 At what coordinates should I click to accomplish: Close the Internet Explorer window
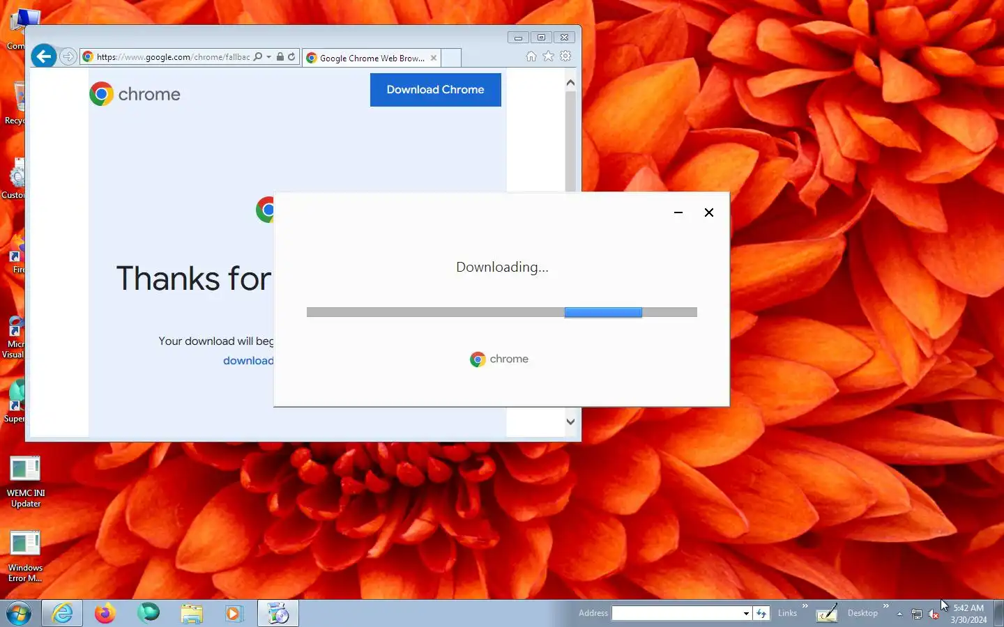pos(565,38)
